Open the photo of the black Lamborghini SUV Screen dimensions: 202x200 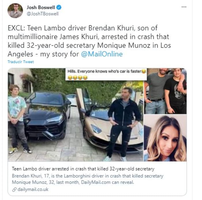pos(47,116)
